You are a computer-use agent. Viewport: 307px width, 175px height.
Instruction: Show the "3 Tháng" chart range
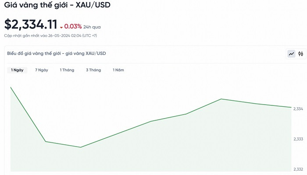tap(93, 70)
